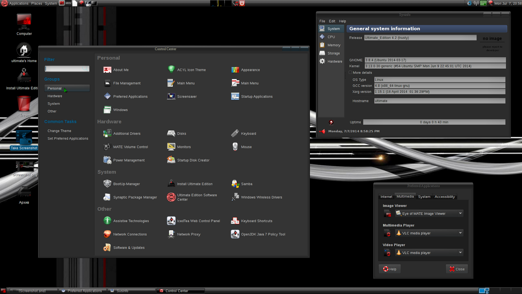This screenshot has height=294, width=522.
Task: Click Take Screenshot desktop icon
Action: pos(24,140)
